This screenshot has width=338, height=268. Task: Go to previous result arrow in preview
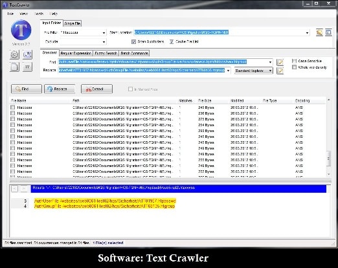14,188
